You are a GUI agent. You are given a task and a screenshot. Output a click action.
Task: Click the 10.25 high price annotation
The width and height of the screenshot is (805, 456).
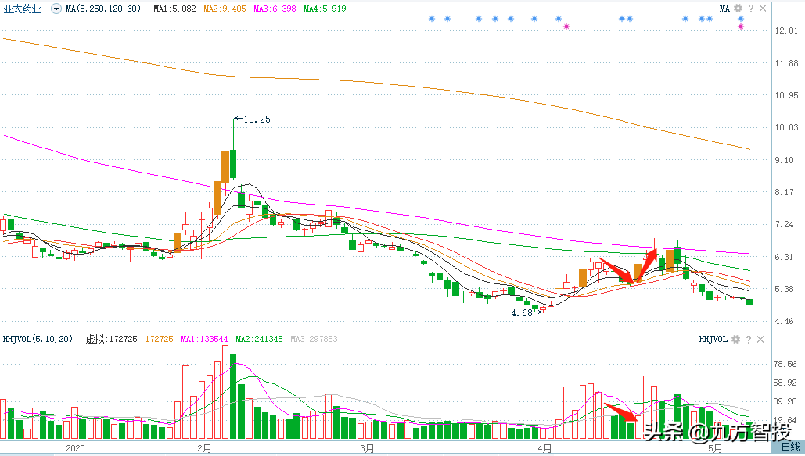(257, 119)
